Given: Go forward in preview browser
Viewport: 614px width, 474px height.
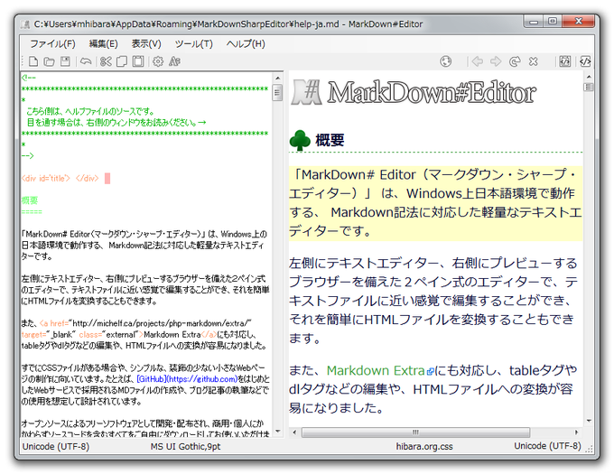Looking at the screenshot, I should pos(496,61).
